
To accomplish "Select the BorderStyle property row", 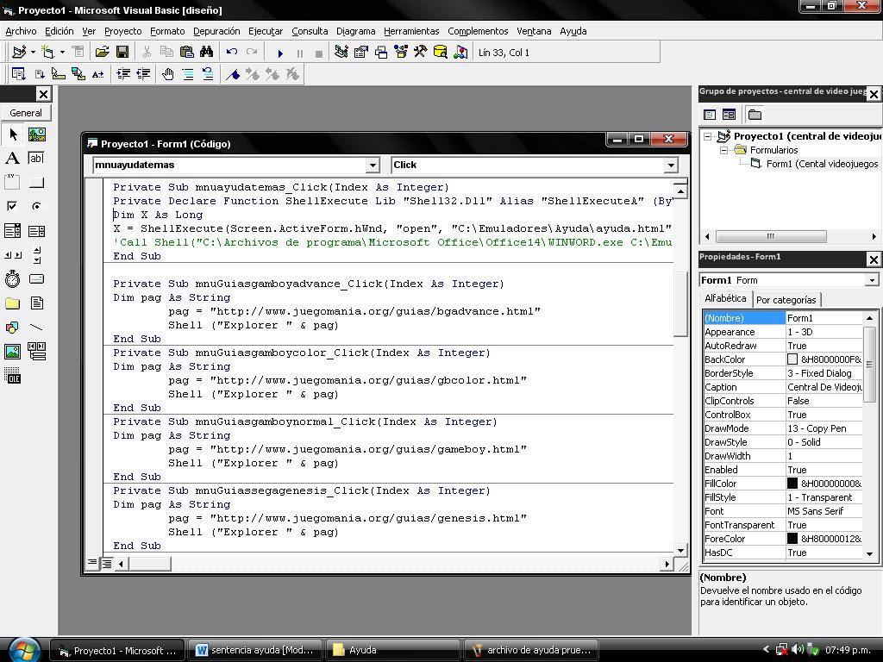I will 783,373.
